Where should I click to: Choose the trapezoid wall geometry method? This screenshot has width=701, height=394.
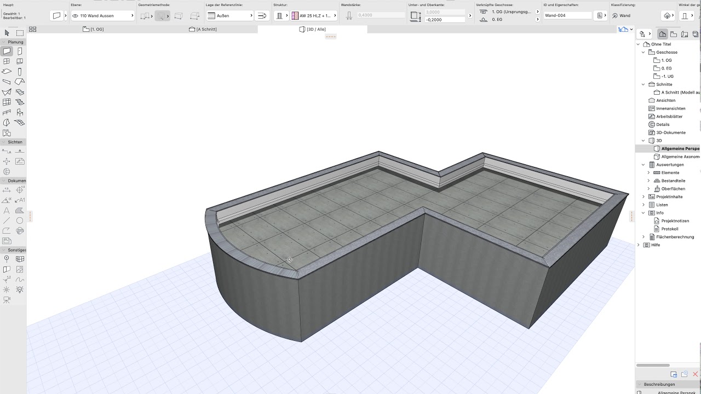(x=179, y=16)
